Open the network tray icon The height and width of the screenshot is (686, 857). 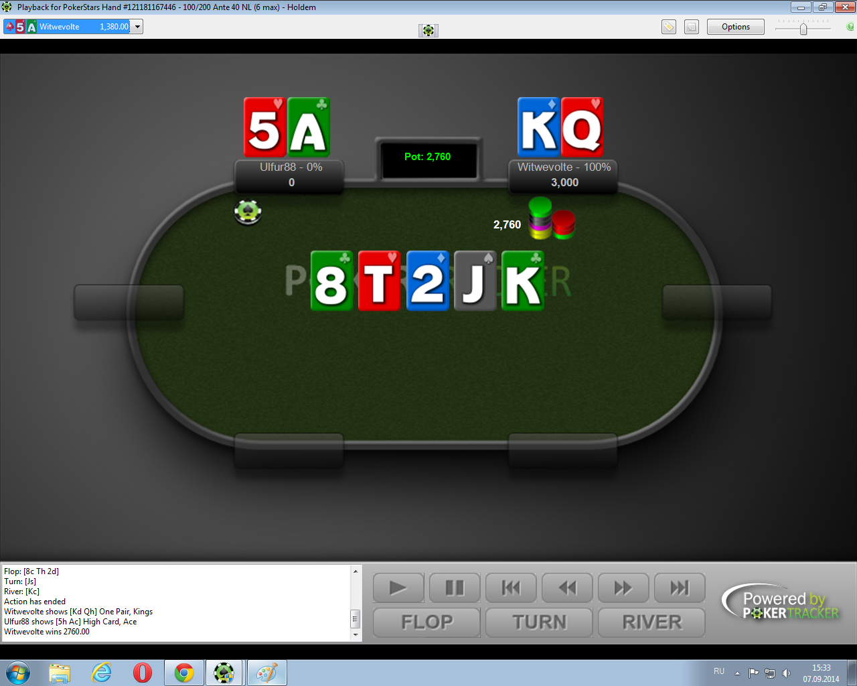[x=770, y=673]
